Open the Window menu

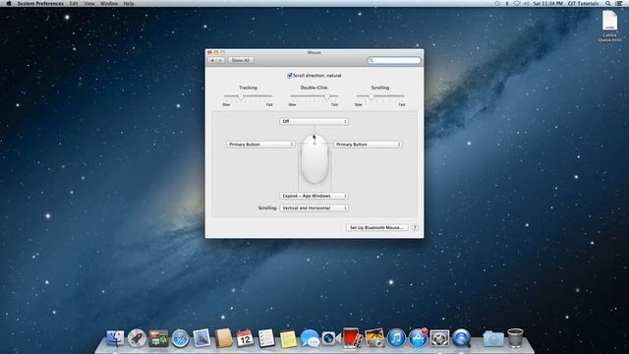click(x=109, y=3)
